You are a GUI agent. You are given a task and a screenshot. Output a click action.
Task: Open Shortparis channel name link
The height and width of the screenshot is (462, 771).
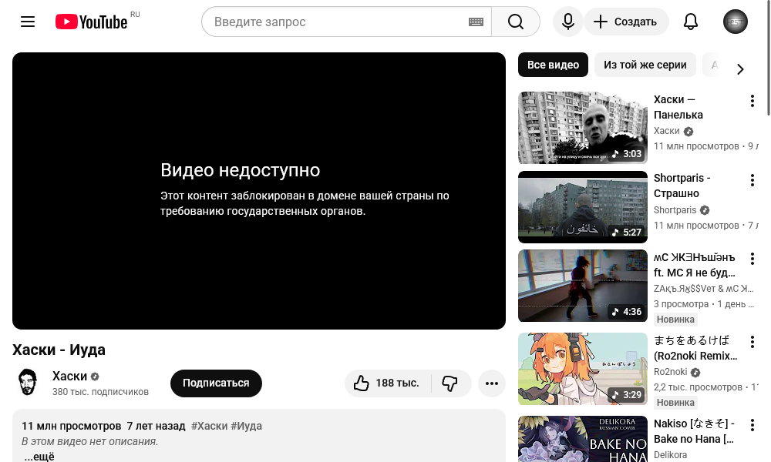[675, 210]
